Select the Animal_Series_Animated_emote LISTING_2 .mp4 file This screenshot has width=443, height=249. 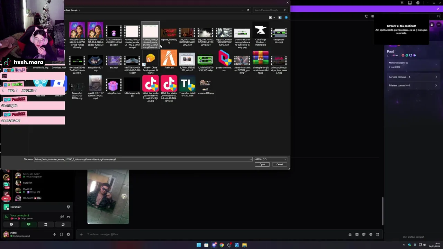(x=132, y=36)
